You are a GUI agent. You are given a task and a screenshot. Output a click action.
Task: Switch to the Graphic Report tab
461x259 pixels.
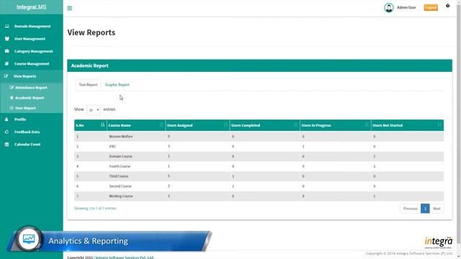tap(117, 85)
